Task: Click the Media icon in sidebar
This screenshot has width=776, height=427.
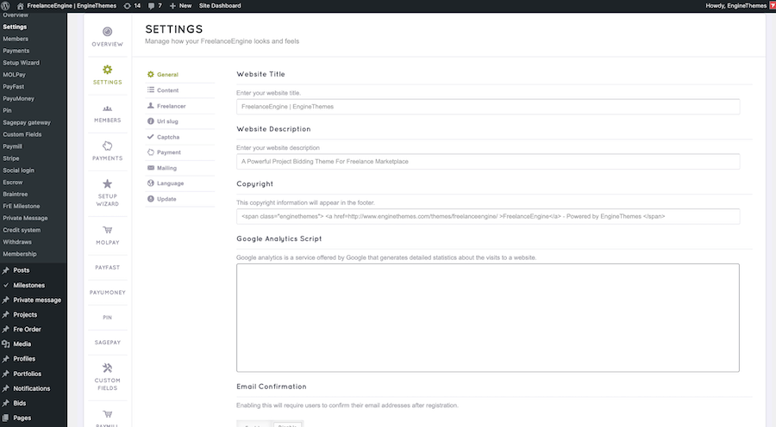Action: point(6,344)
